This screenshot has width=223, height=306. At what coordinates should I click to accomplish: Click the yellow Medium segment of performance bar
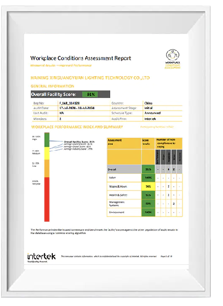[x=47, y=153]
